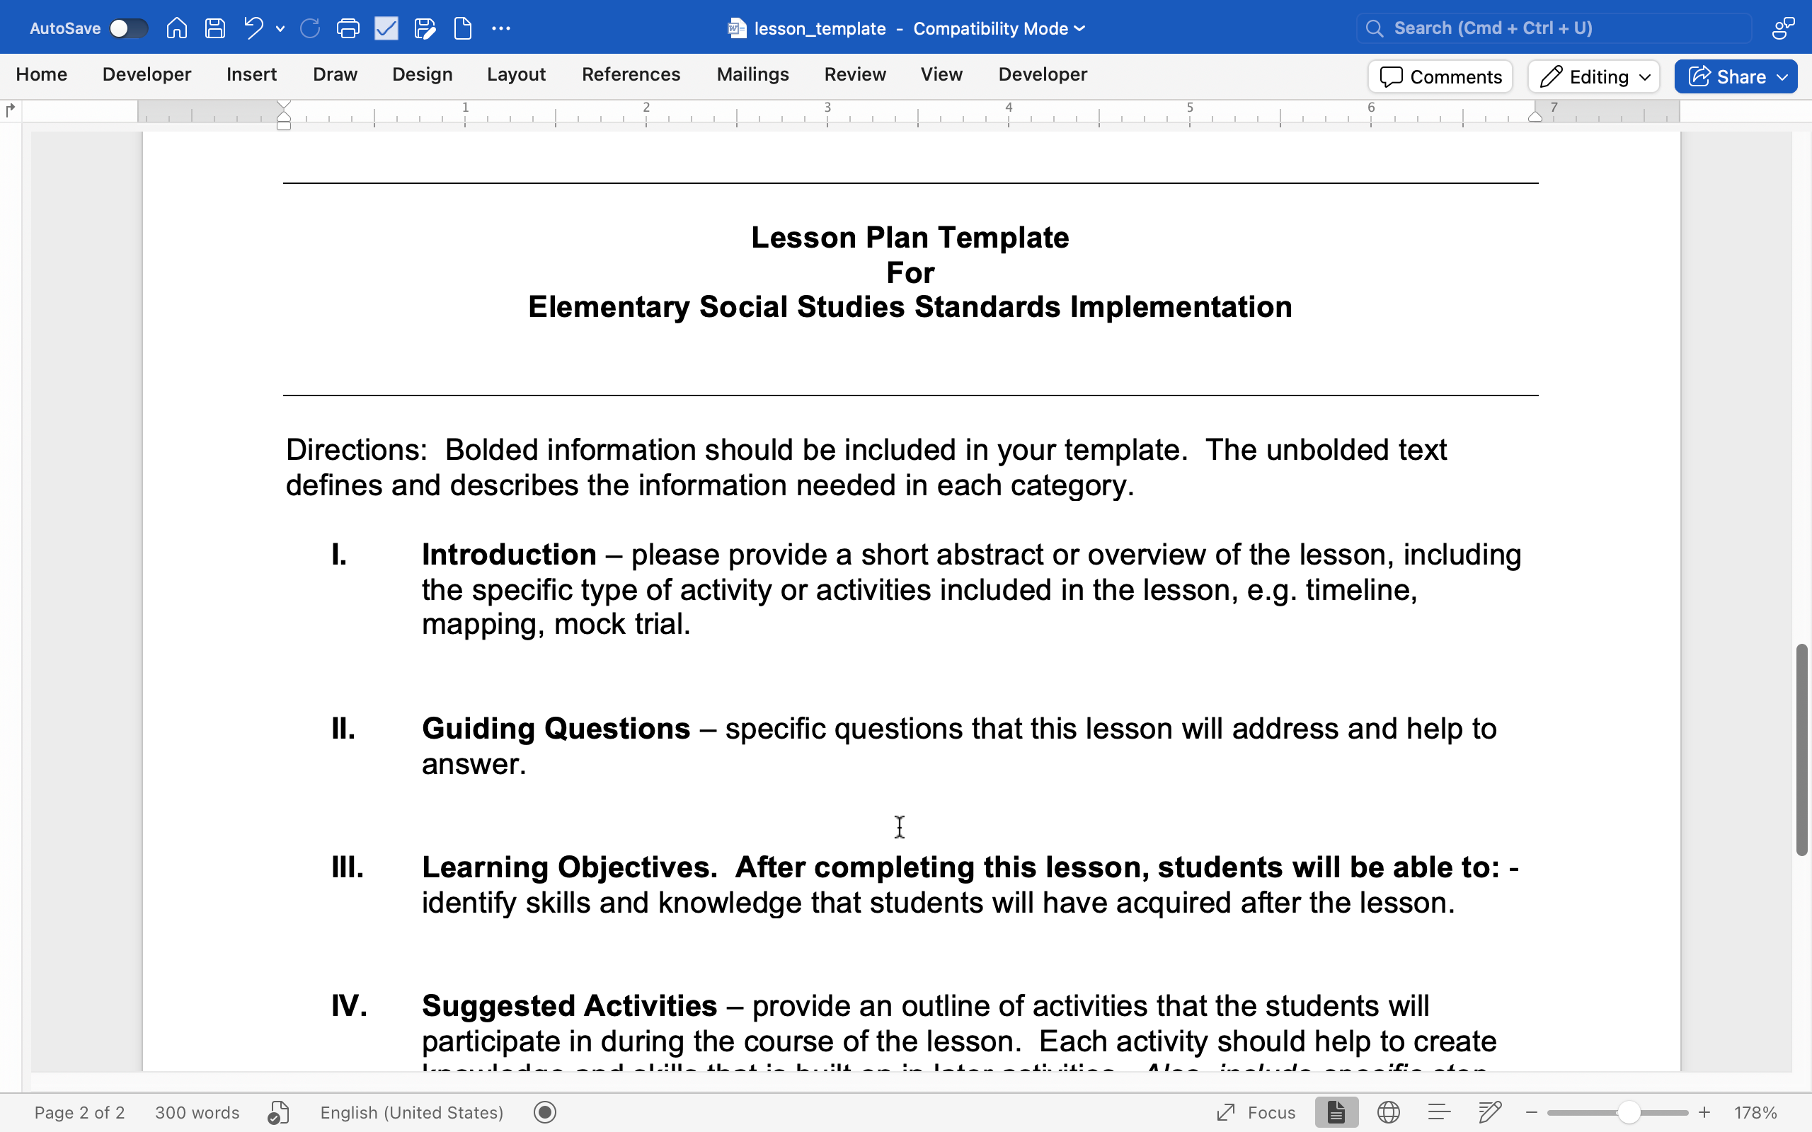Switch to the References tab
This screenshot has height=1132, width=1812.
click(x=631, y=74)
